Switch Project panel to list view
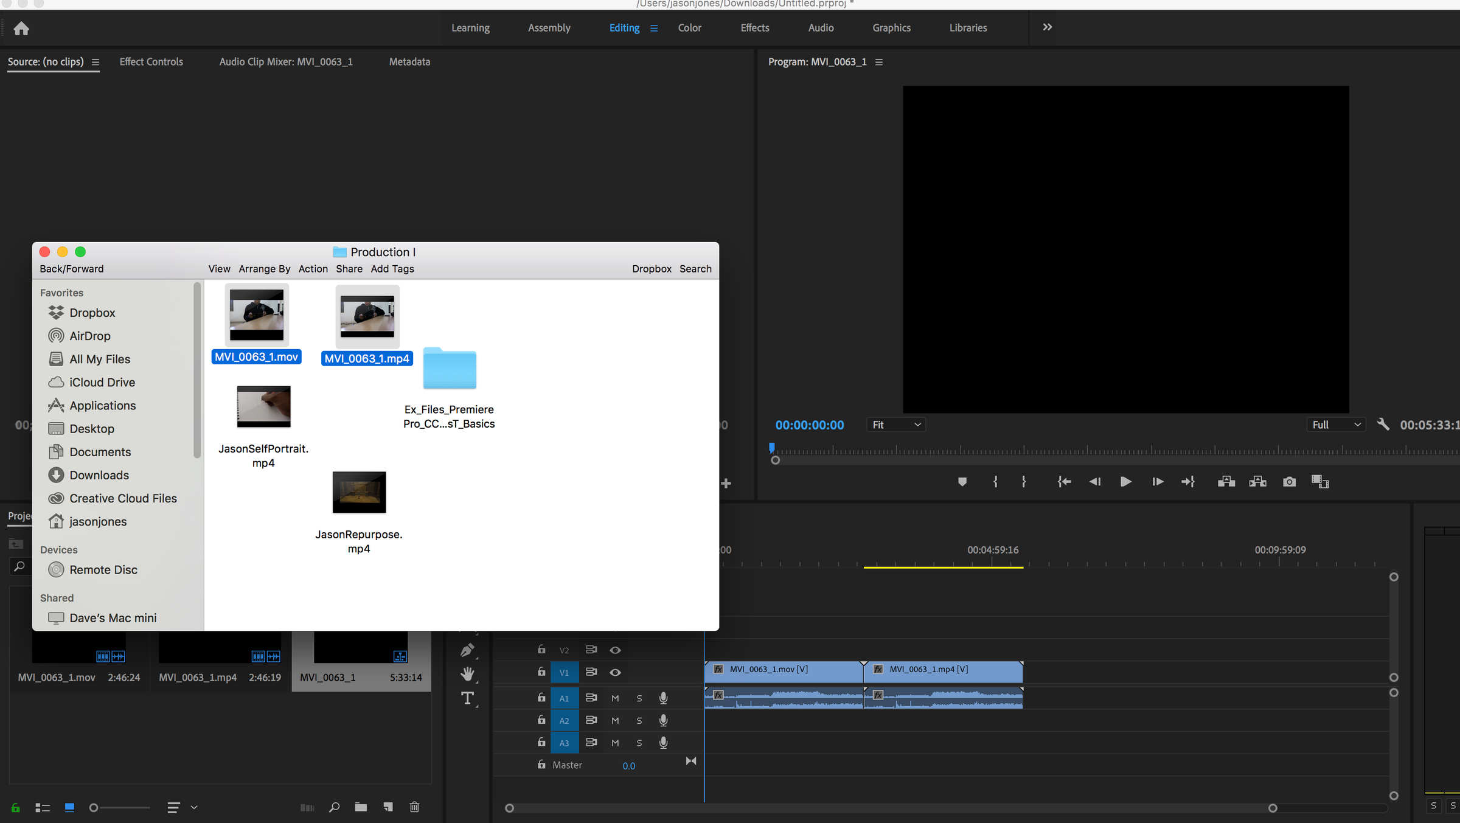This screenshot has width=1460, height=823. pos(42,808)
